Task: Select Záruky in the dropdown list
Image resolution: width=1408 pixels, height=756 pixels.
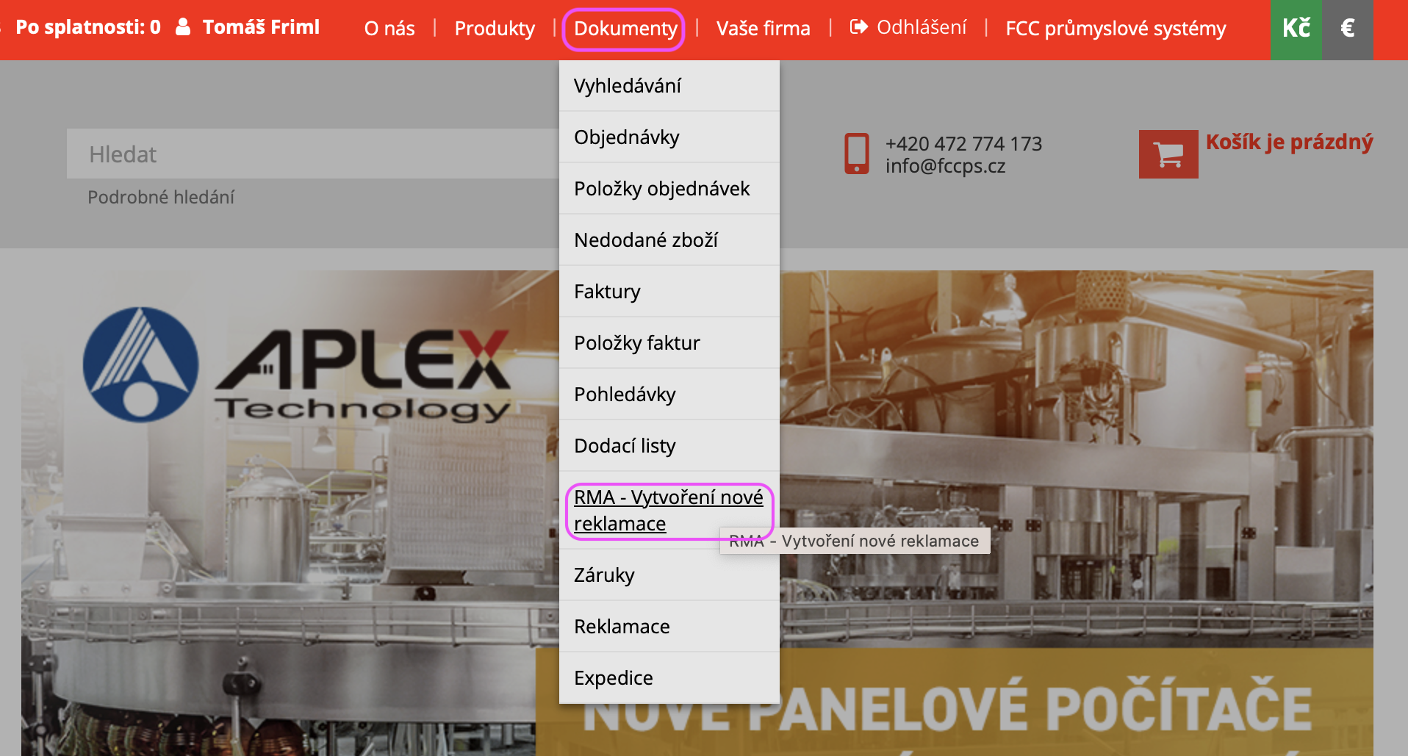Action: click(604, 575)
